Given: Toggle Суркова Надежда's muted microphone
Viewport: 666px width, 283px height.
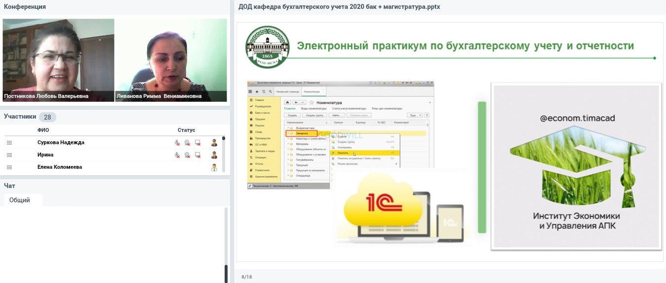Looking at the screenshot, I should 177,143.
